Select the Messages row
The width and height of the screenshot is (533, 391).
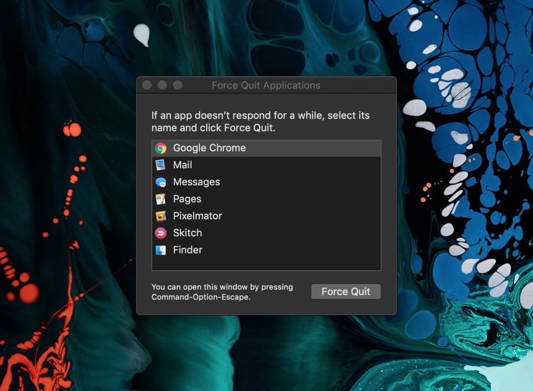tap(266, 182)
